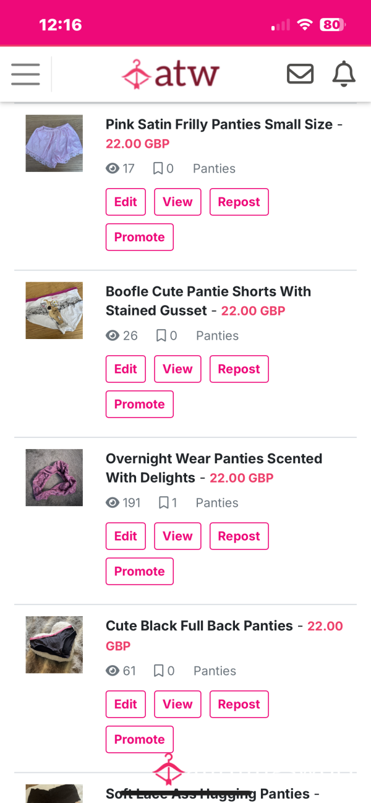View the Boofle Cute Pantie Shorts listing
371x803 pixels.
[x=177, y=369]
